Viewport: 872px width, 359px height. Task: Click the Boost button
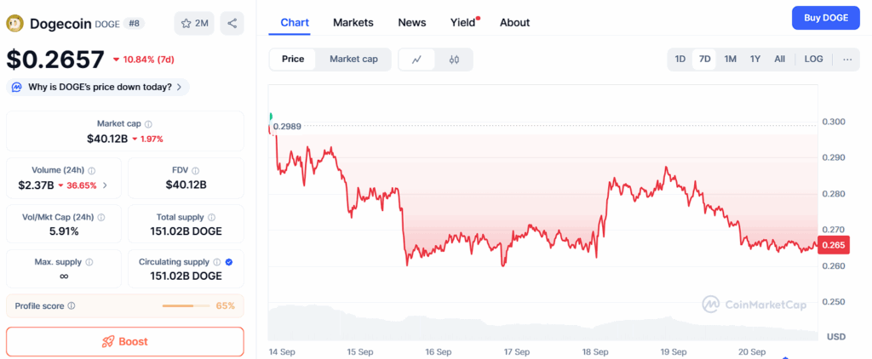(x=125, y=341)
